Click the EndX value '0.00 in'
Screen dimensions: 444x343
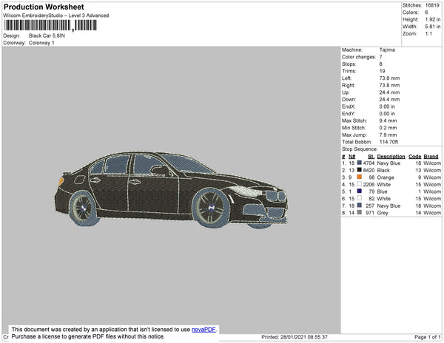pos(387,106)
